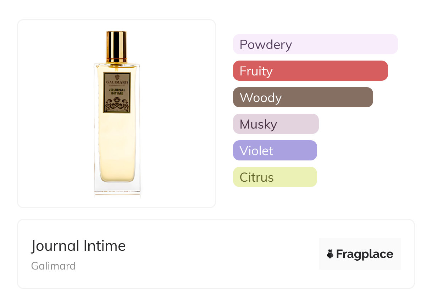Click the Fragplace wordmark text
This screenshot has height=306, width=432.
(x=365, y=254)
